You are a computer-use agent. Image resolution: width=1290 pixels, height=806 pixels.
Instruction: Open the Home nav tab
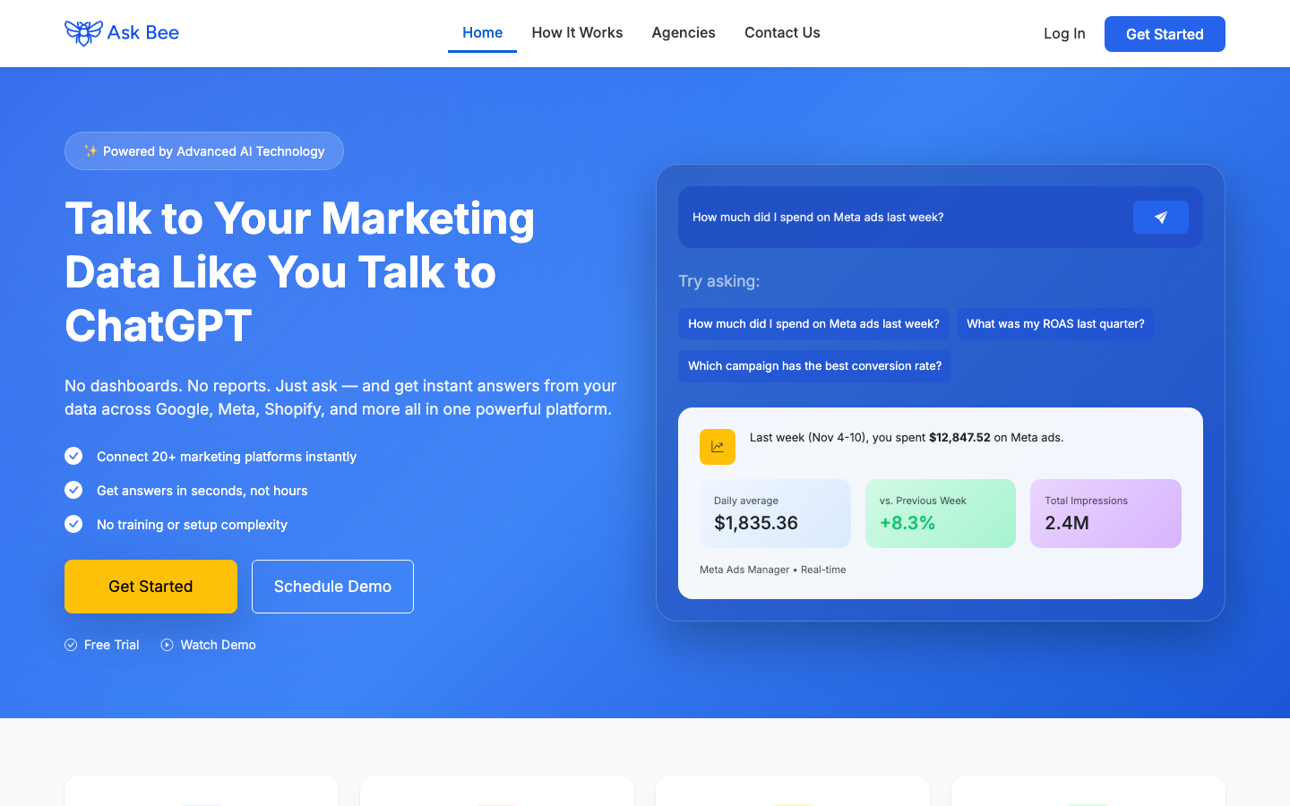click(x=482, y=32)
